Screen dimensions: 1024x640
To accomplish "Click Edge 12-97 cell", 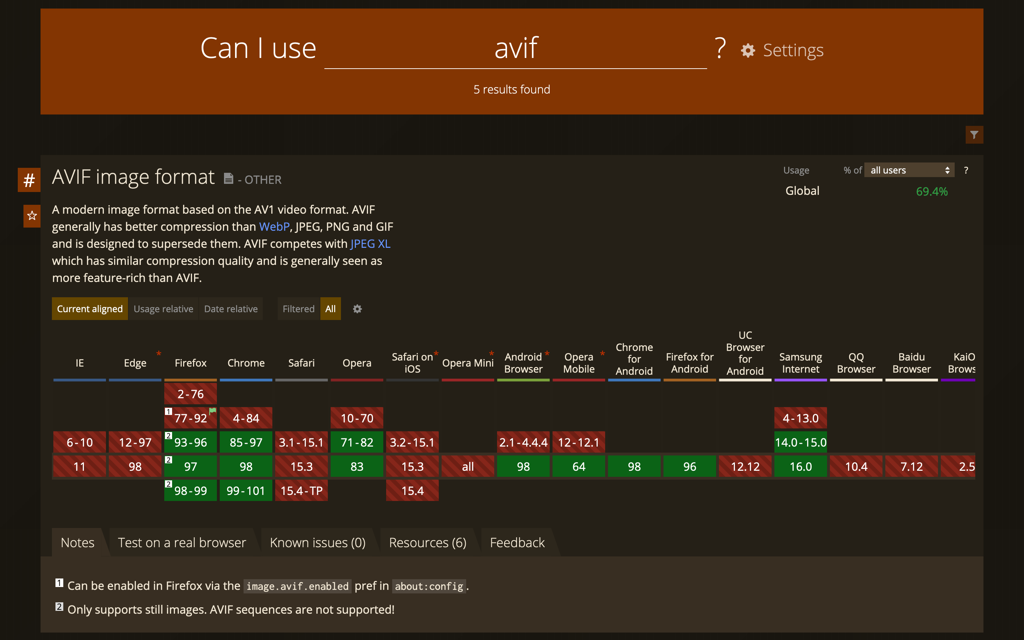I will [135, 442].
